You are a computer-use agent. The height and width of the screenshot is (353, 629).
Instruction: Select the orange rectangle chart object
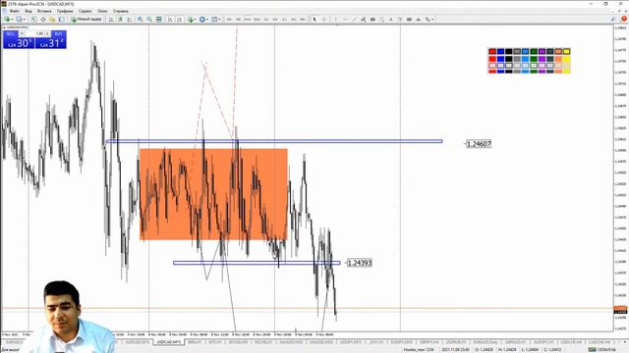tap(213, 194)
